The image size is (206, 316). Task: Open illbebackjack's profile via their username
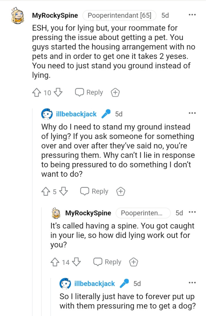pyautogui.click(x=77, y=114)
